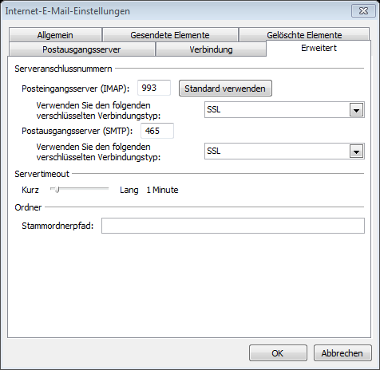Image resolution: width=380 pixels, height=370 pixels.
Task: Click the server timeout slider handle
Action: pos(57,190)
